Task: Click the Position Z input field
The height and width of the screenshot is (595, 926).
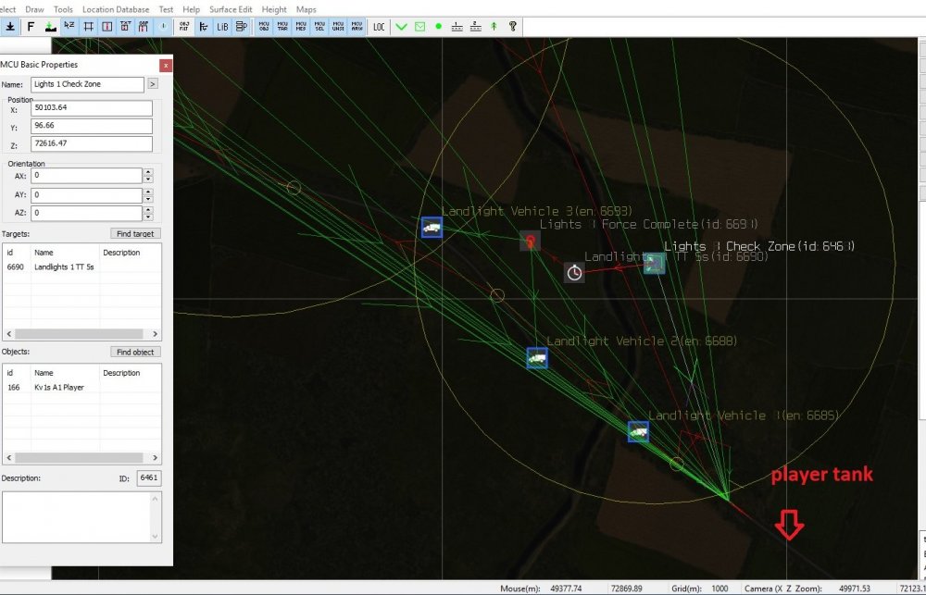Action: 92,144
